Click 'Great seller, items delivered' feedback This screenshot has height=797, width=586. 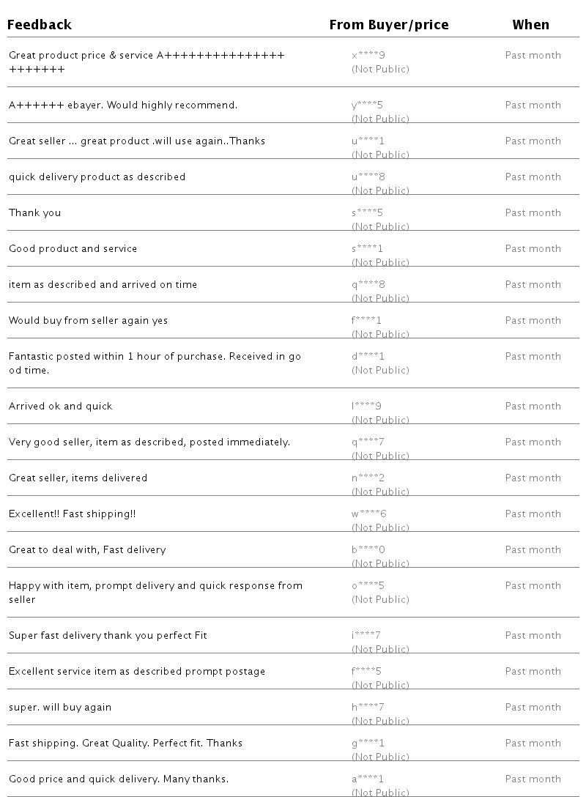[78, 478]
